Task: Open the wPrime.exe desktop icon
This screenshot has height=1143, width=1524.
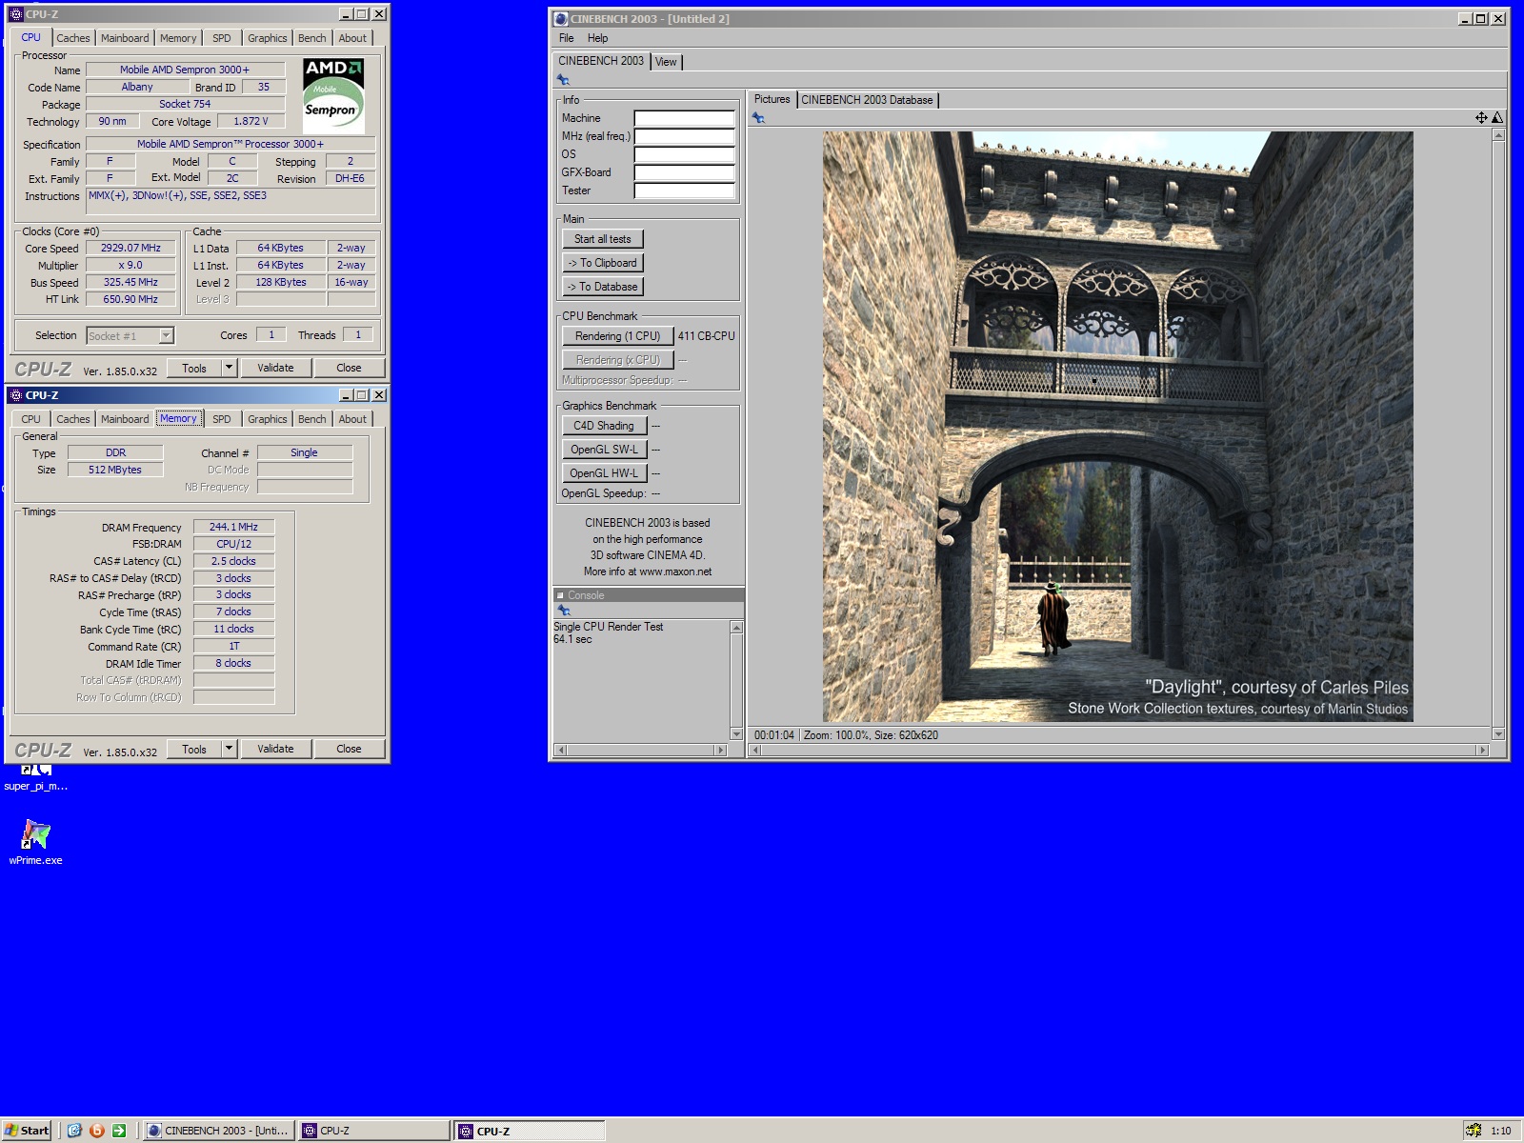Action: 35,842
